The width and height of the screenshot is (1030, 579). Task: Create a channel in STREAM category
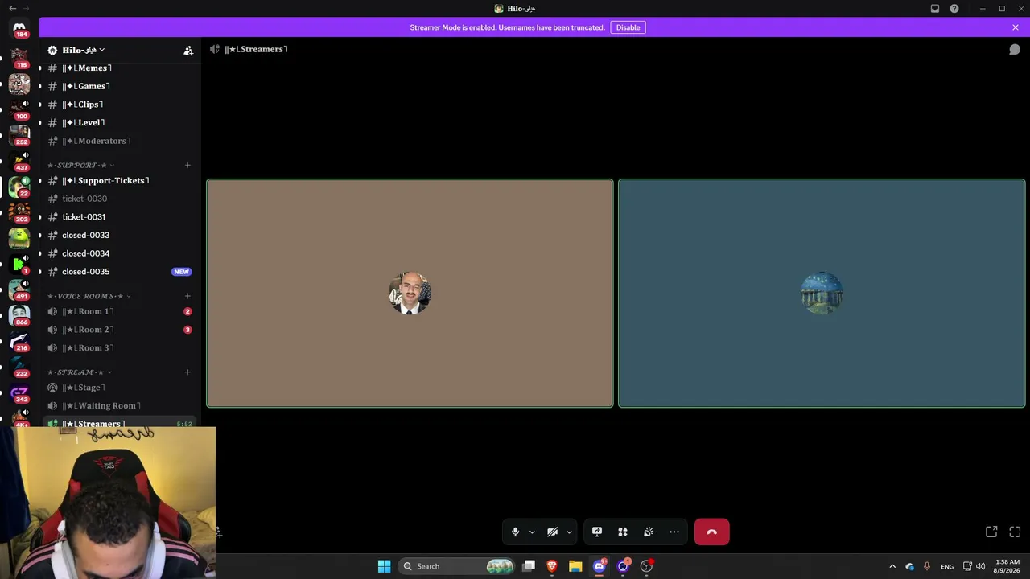[187, 372]
